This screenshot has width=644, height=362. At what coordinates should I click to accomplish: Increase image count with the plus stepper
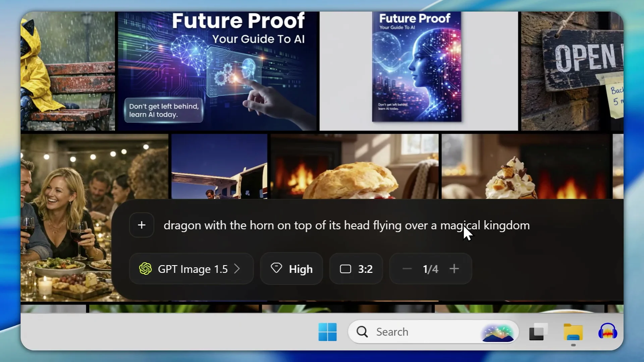454,268
